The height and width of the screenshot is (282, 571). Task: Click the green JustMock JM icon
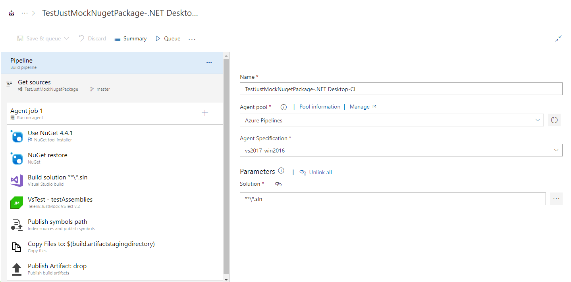(x=17, y=203)
